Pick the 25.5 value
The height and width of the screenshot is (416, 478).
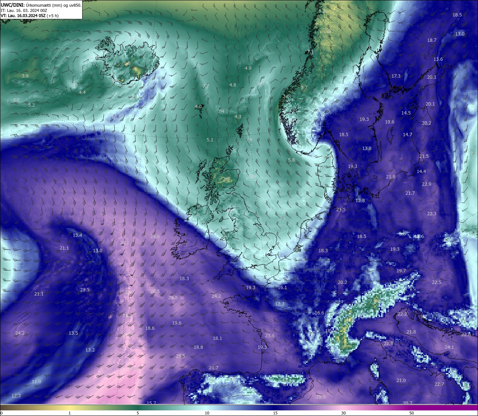[180, 356]
